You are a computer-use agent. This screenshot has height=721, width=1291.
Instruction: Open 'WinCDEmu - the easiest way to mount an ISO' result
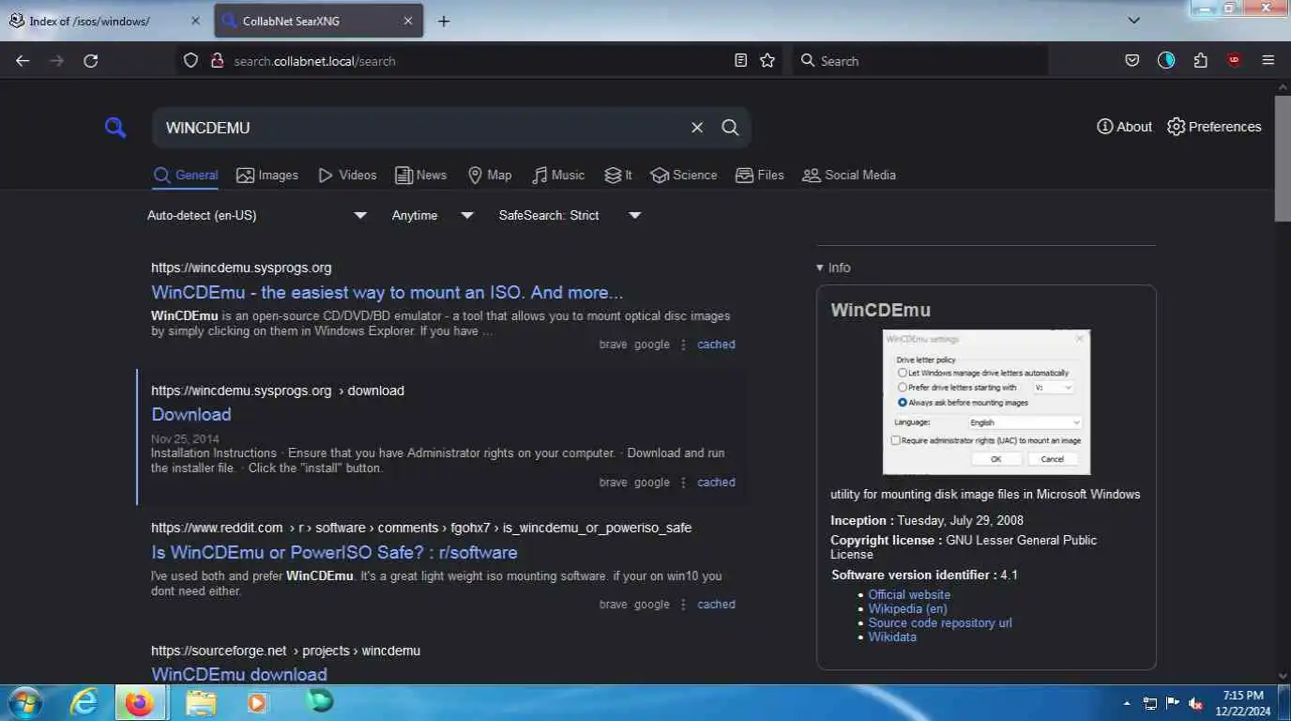(x=387, y=292)
